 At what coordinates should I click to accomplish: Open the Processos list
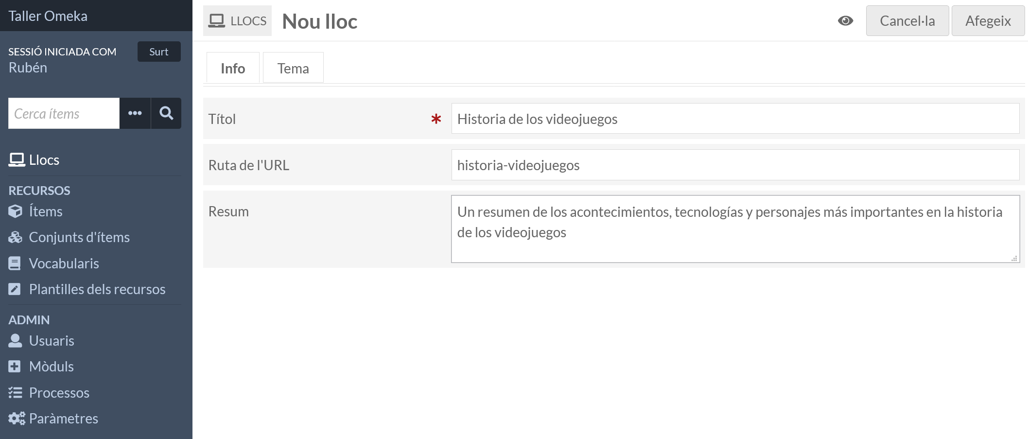tap(59, 392)
